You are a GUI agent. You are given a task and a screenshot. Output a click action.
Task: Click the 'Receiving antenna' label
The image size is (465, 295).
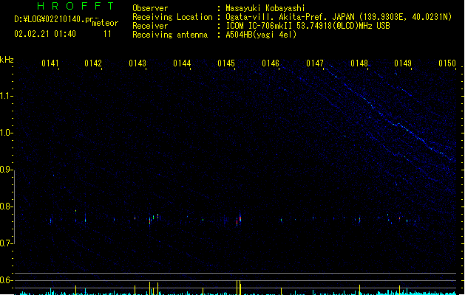[170, 35]
